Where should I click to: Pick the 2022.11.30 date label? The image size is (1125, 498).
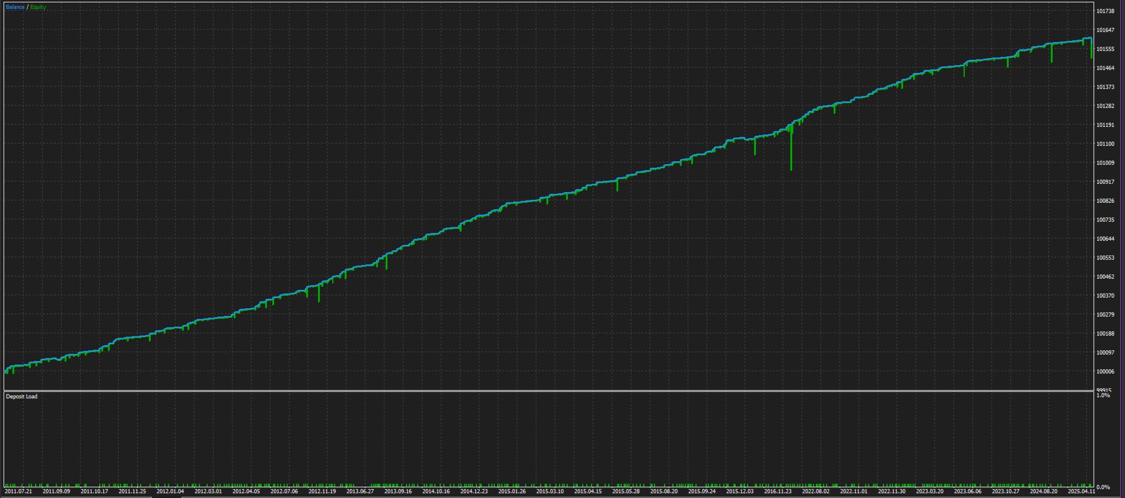coord(892,491)
